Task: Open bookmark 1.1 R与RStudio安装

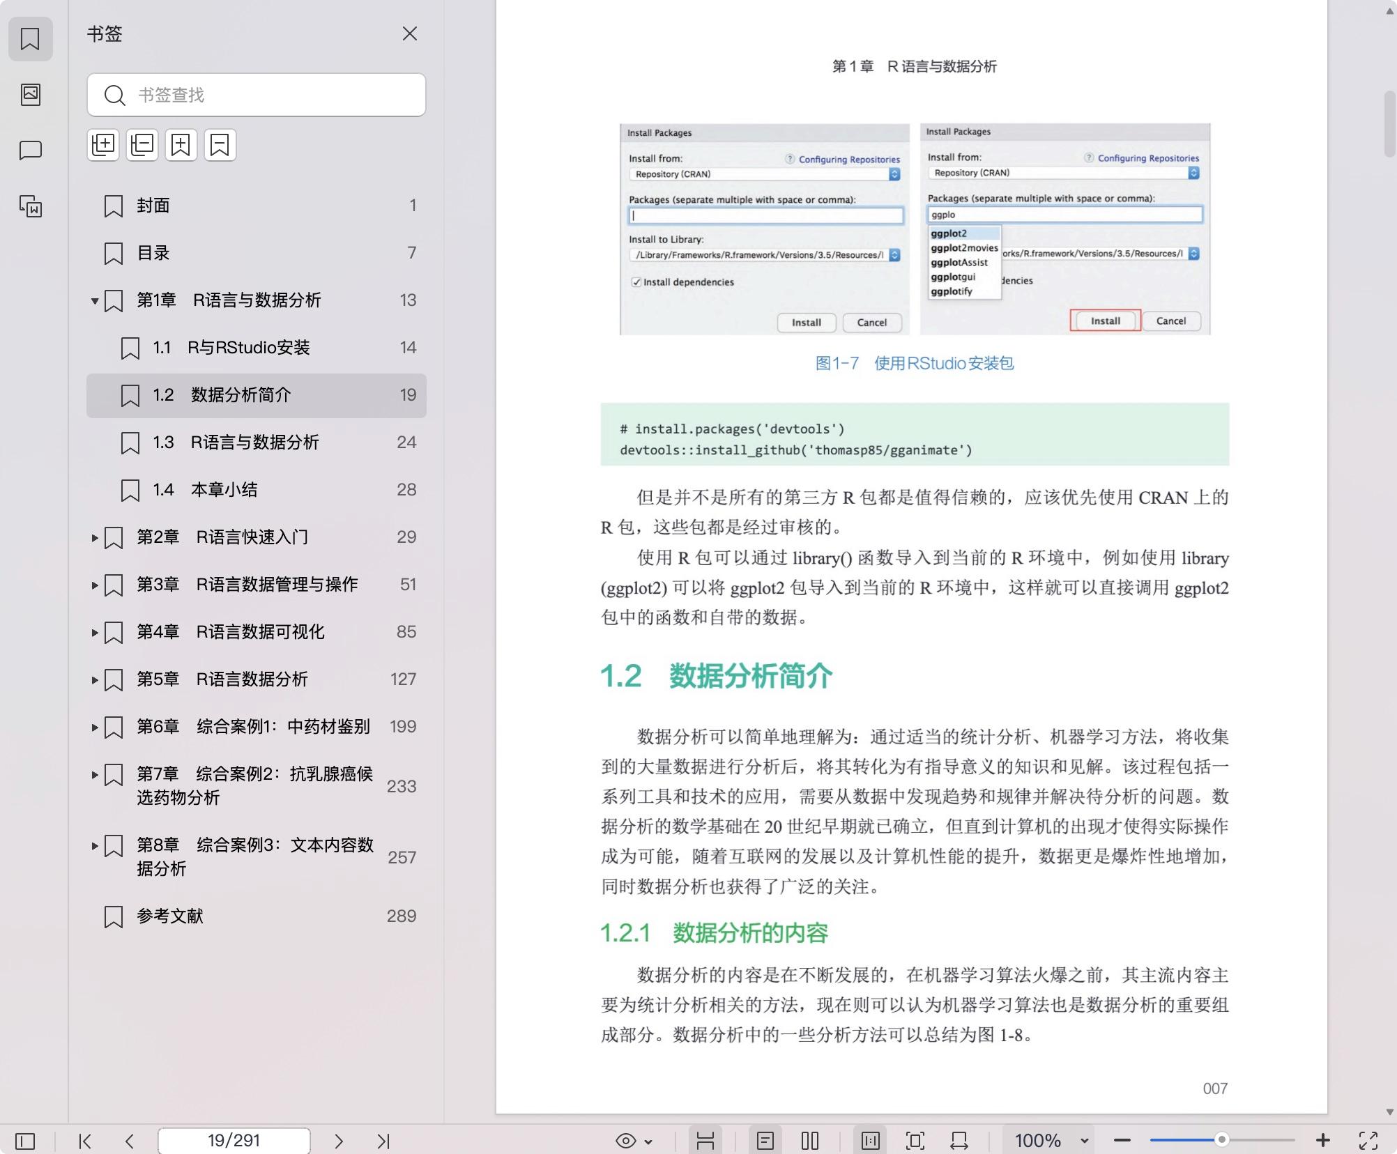Action: pyautogui.click(x=256, y=348)
